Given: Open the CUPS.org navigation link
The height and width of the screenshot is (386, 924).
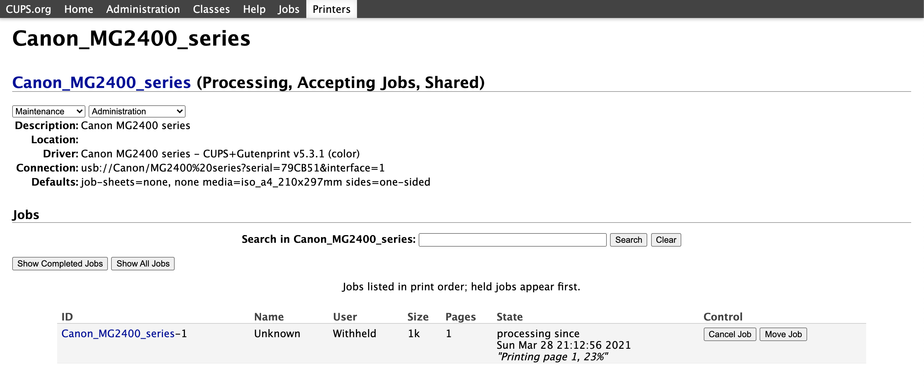Looking at the screenshot, I should point(28,9).
